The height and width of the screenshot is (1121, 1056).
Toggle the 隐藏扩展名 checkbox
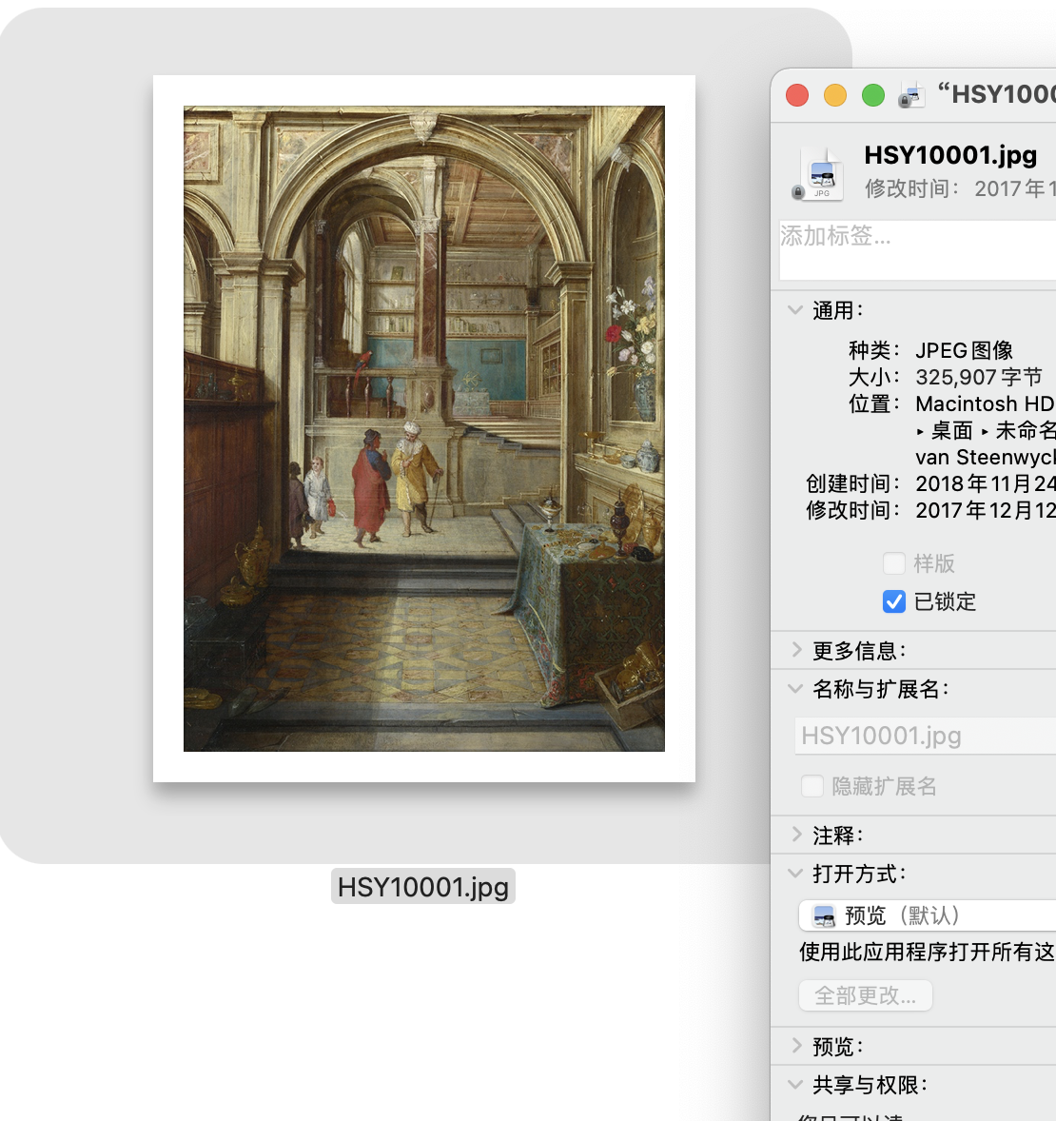pyautogui.click(x=812, y=786)
